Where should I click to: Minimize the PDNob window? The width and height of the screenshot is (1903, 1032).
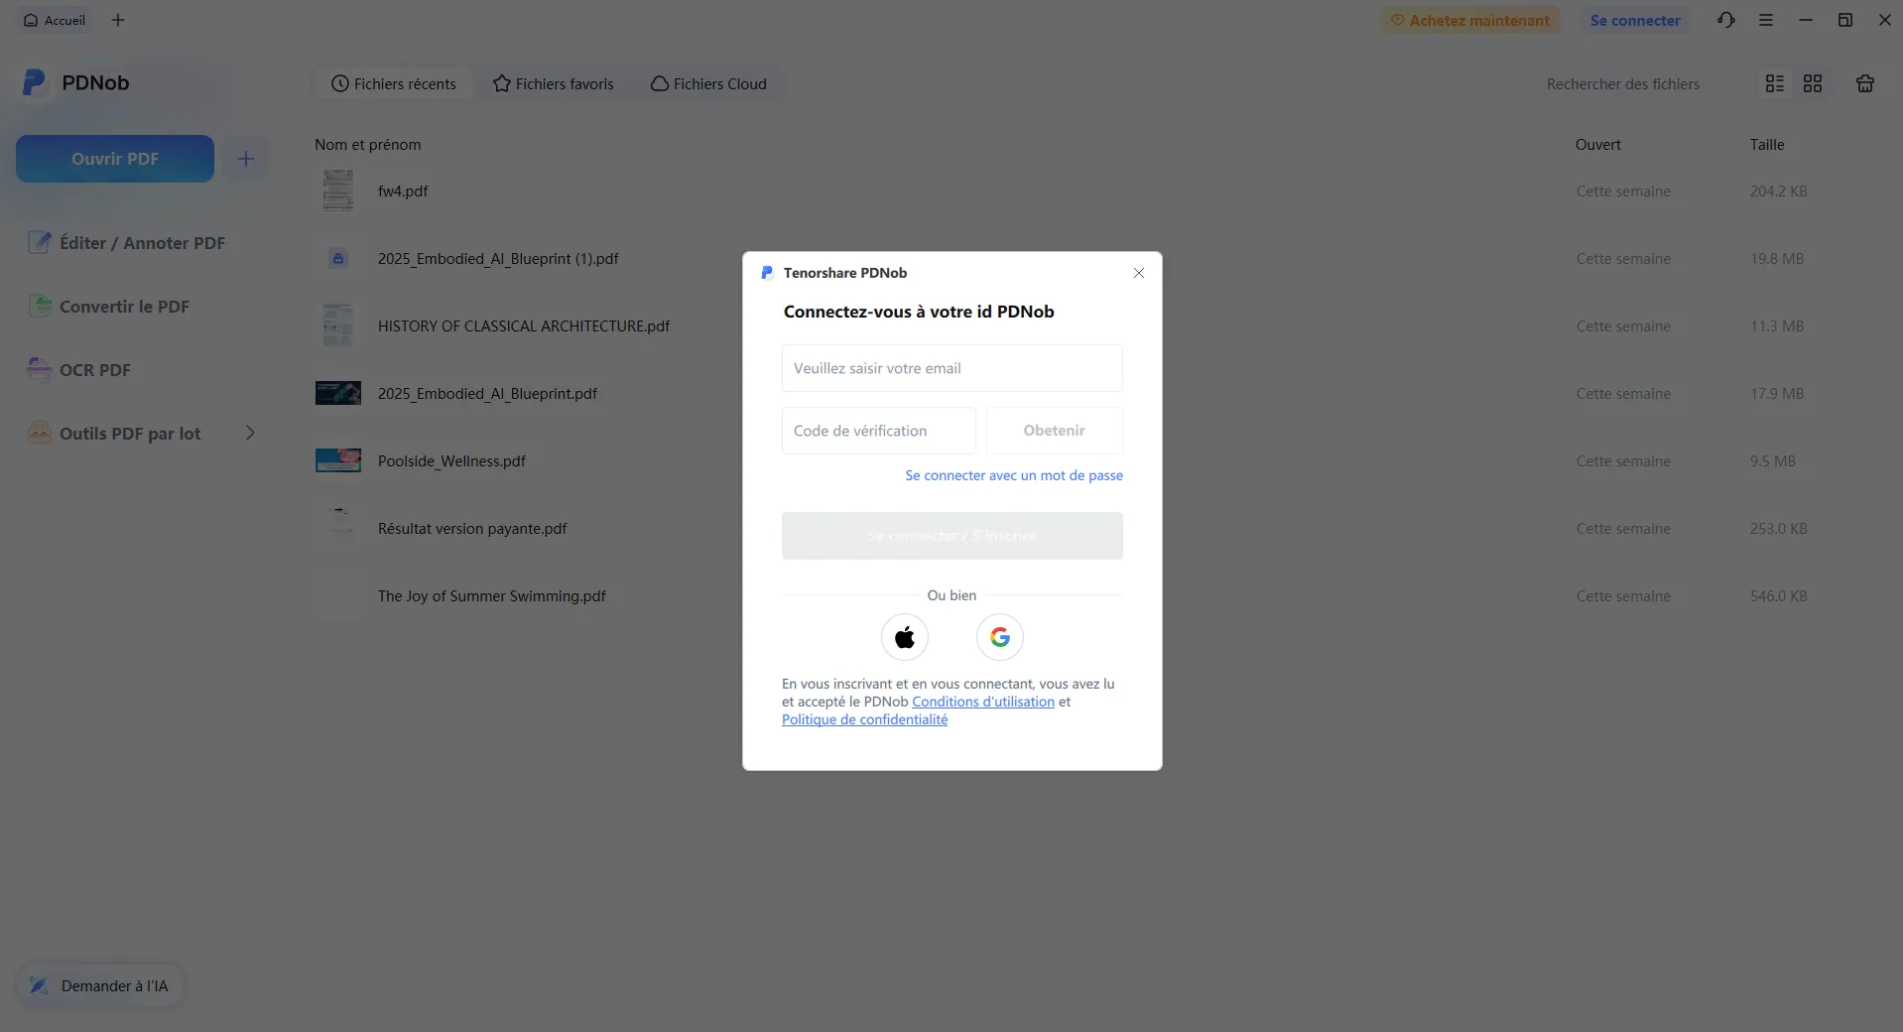1806,20
